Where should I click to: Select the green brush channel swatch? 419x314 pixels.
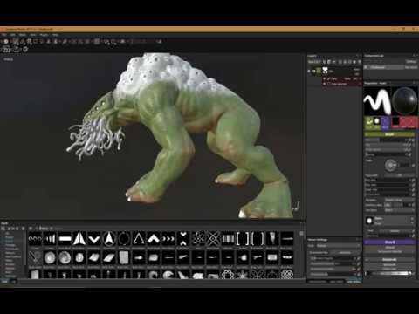pyautogui.click(x=369, y=122)
